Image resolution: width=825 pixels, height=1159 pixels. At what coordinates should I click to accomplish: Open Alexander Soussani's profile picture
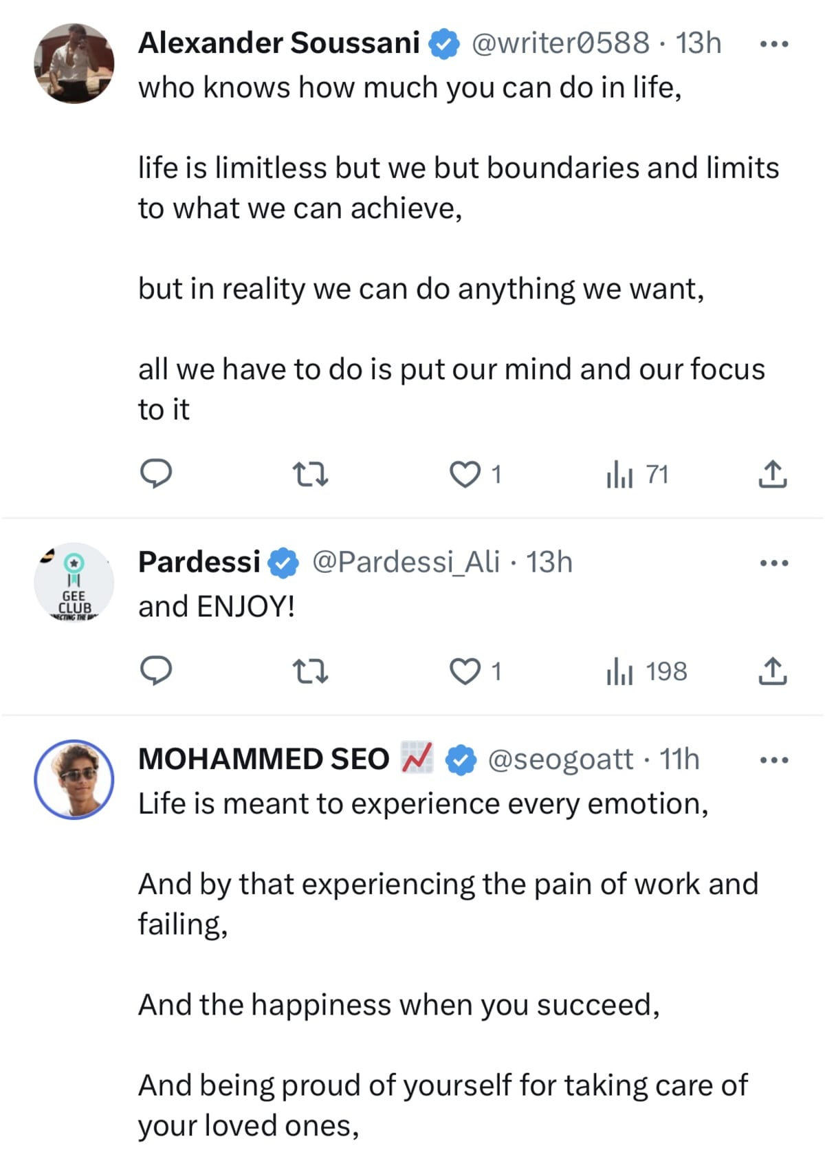coord(74,63)
